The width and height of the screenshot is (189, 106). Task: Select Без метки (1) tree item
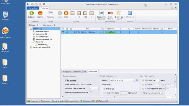43,44
